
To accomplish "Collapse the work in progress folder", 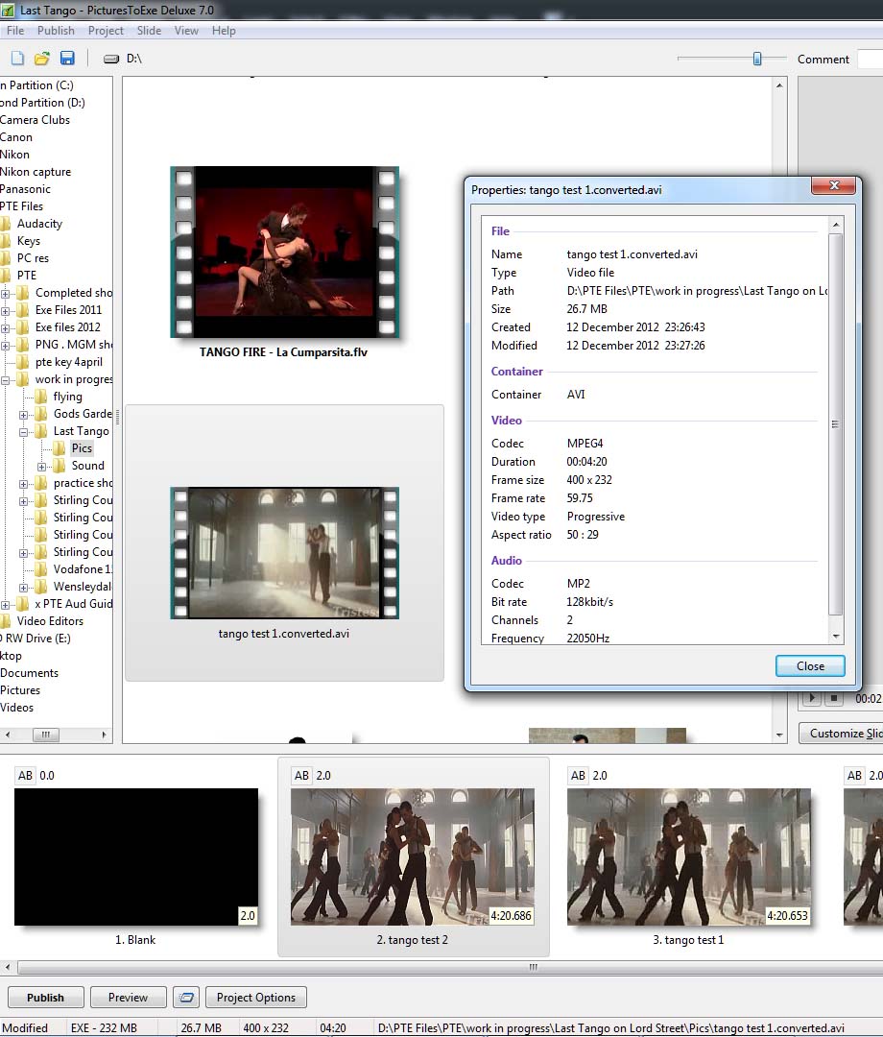I will pos(6,380).
